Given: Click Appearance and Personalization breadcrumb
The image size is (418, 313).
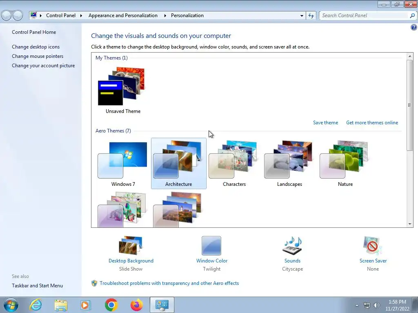Looking at the screenshot, I should click(x=123, y=15).
